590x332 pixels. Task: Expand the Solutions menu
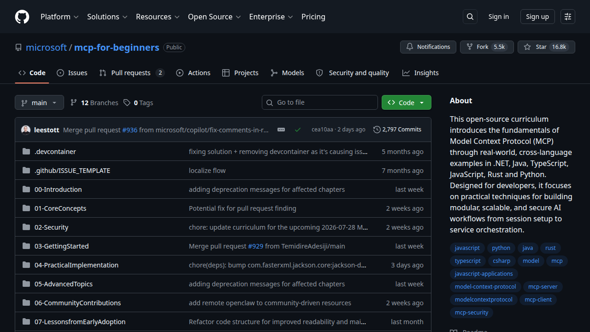click(x=107, y=17)
